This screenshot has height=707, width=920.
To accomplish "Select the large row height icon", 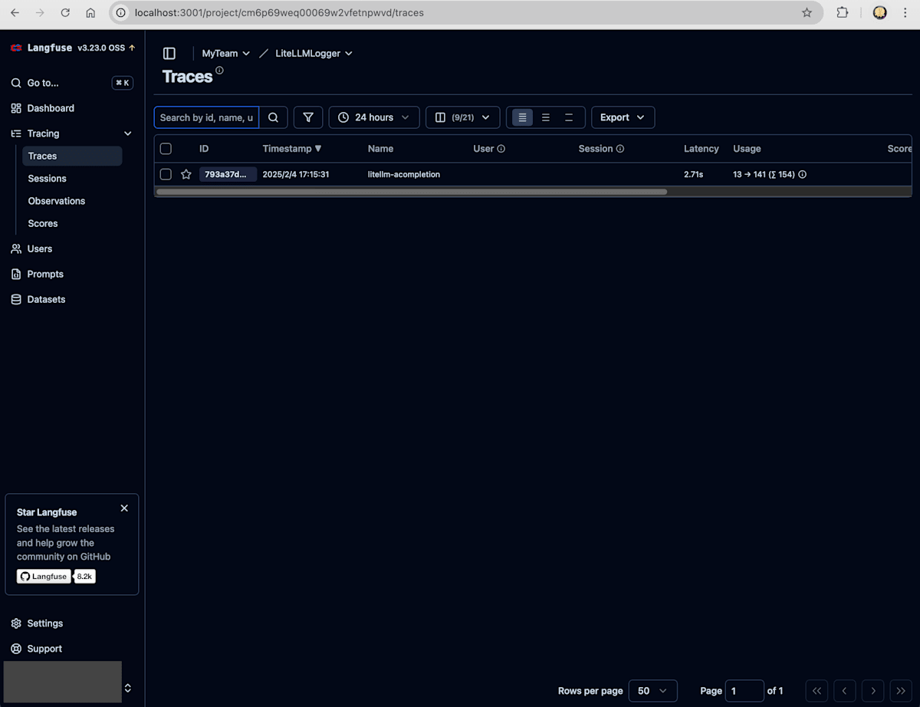I will click(x=569, y=117).
